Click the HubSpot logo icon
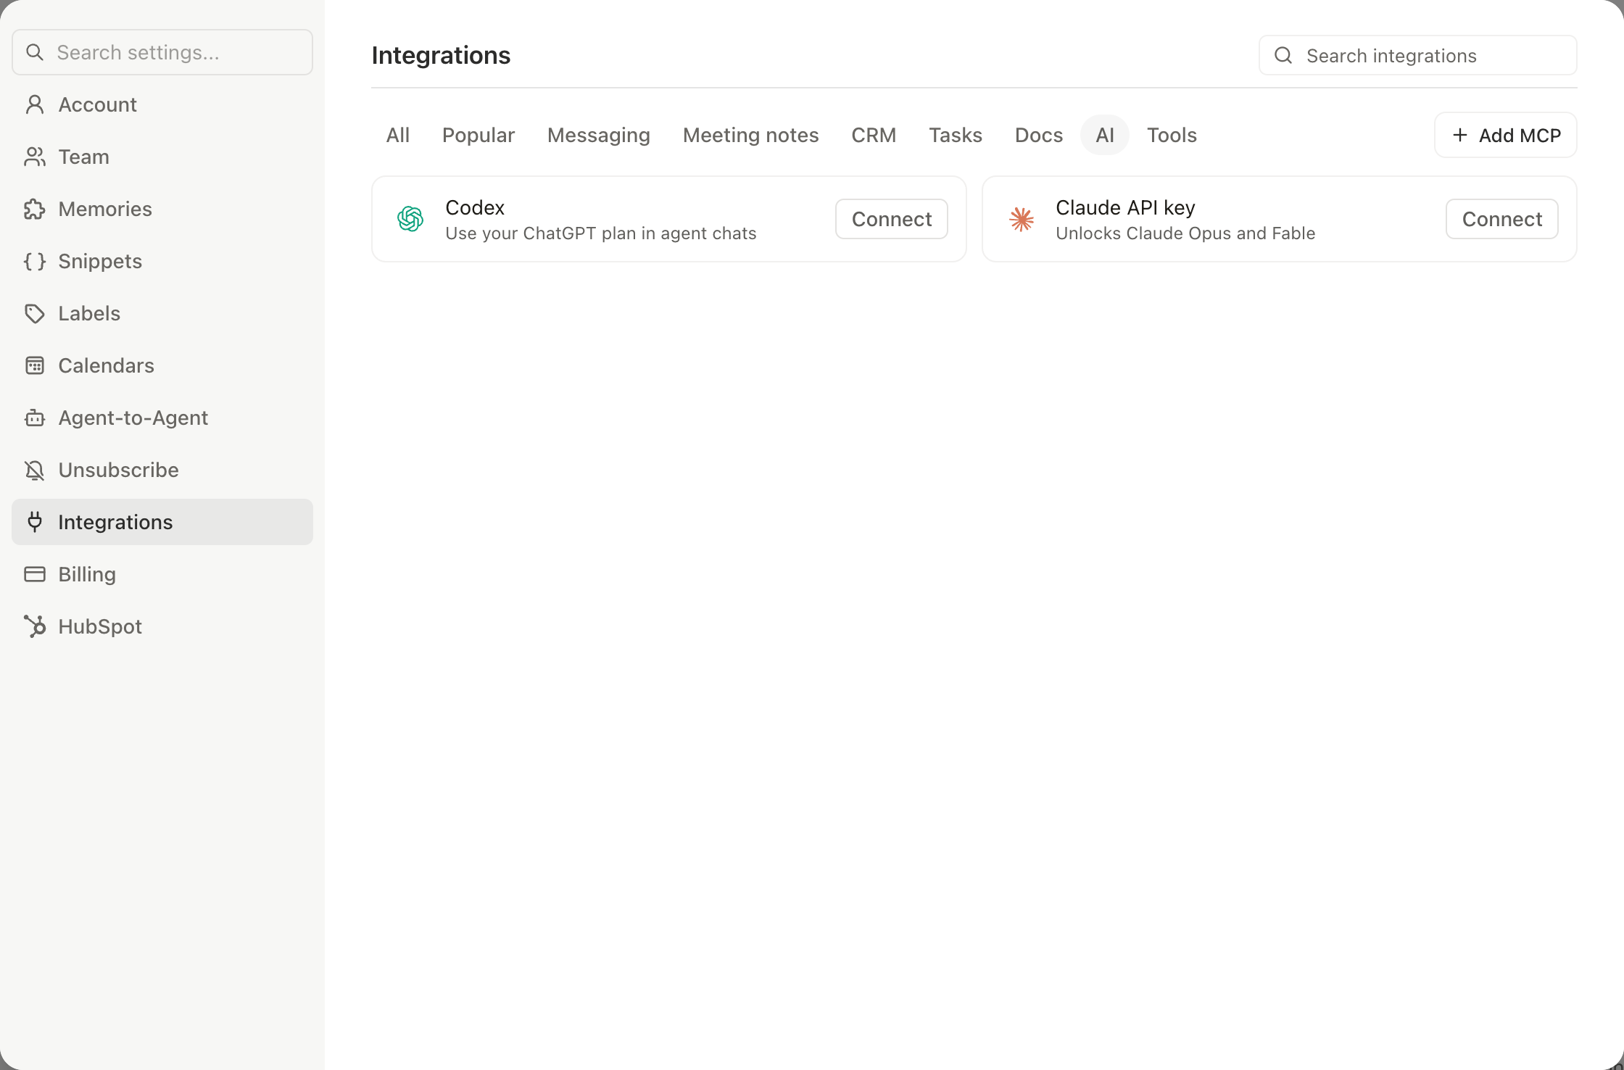Image resolution: width=1624 pixels, height=1070 pixels. pos(35,626)
